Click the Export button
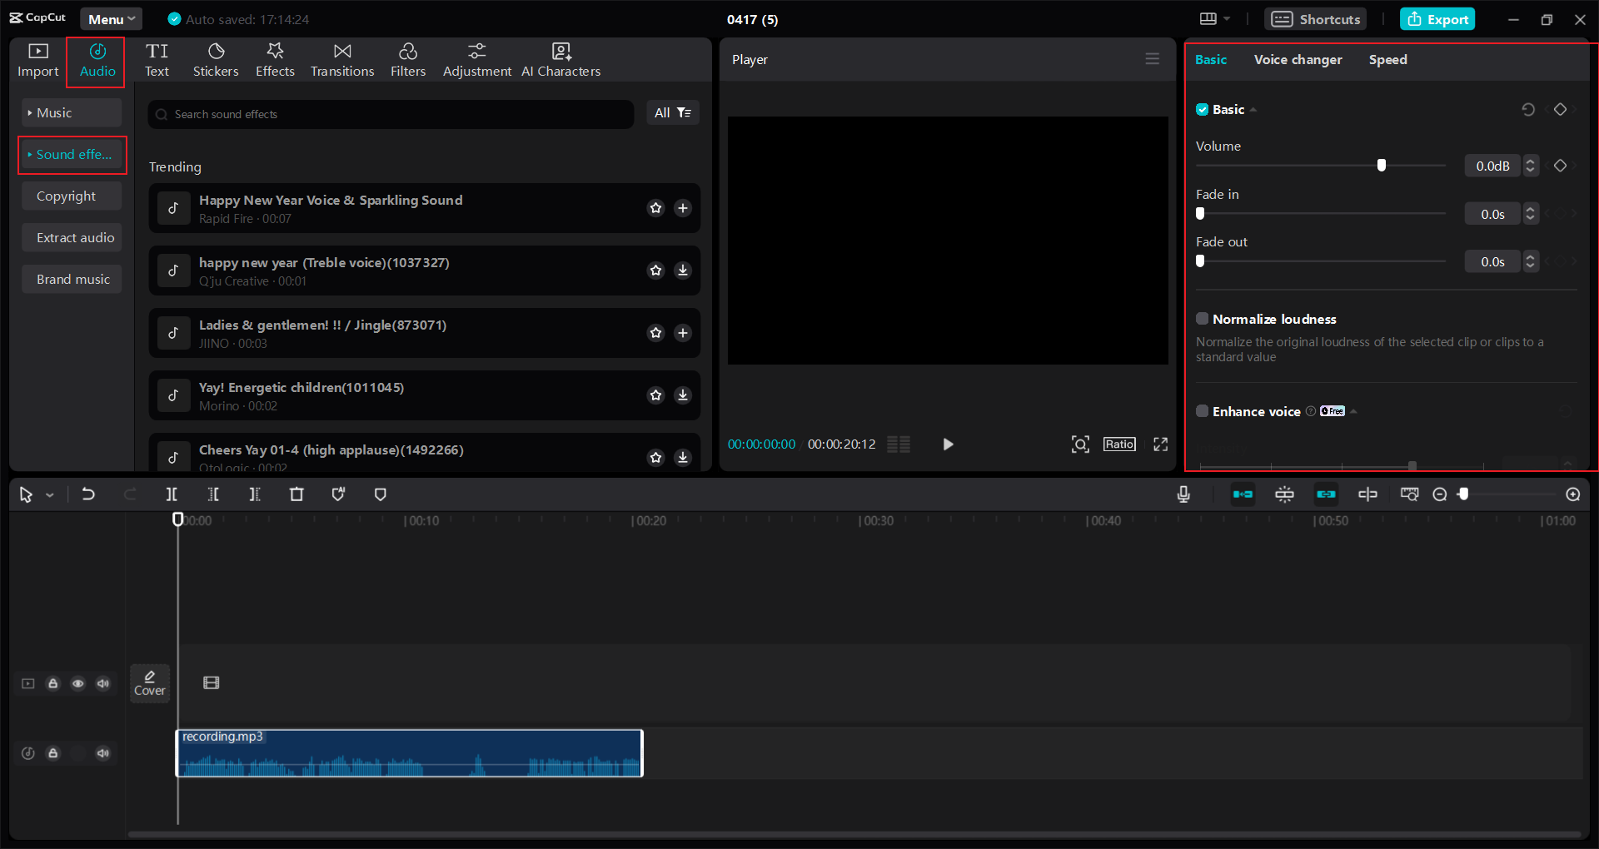Screen dimensions: 1599x849 (x=1438, y=18)
